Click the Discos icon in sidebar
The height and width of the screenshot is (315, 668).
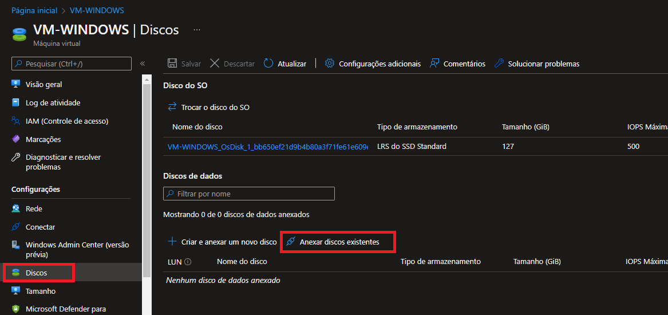16,273
